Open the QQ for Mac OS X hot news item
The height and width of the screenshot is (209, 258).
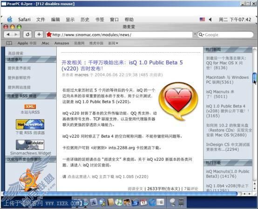(x=226, y=63)
